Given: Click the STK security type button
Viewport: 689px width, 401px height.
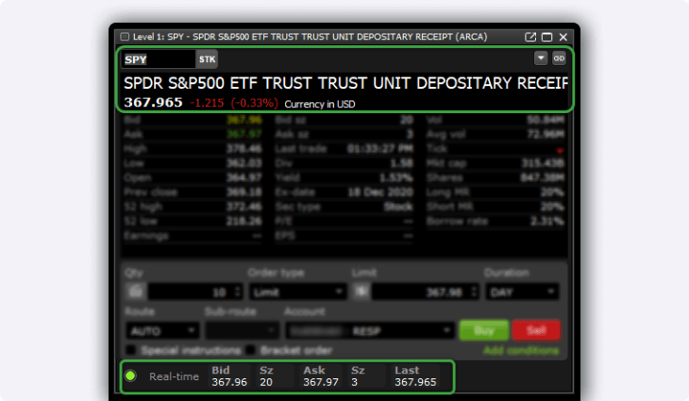Looking at the screenshot, I should [x=207, y=59].
